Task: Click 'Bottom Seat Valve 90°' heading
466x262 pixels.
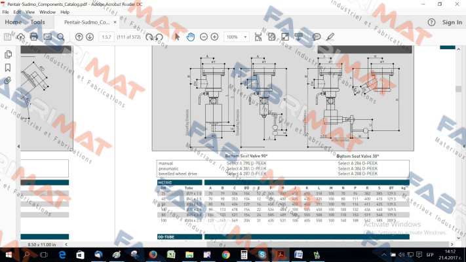Action: (246, 156)
